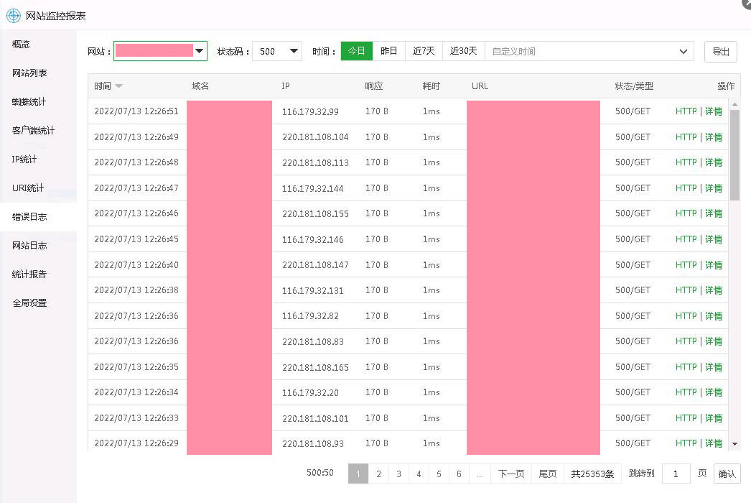Click scrollbar up arrow in table
751x503 pixels.
click(734, 104)
